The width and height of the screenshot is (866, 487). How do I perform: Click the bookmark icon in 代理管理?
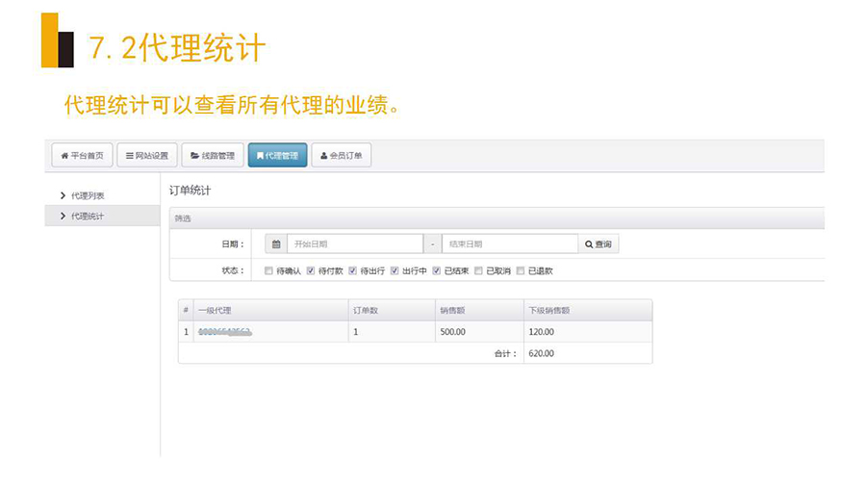(x=260, y=156)
